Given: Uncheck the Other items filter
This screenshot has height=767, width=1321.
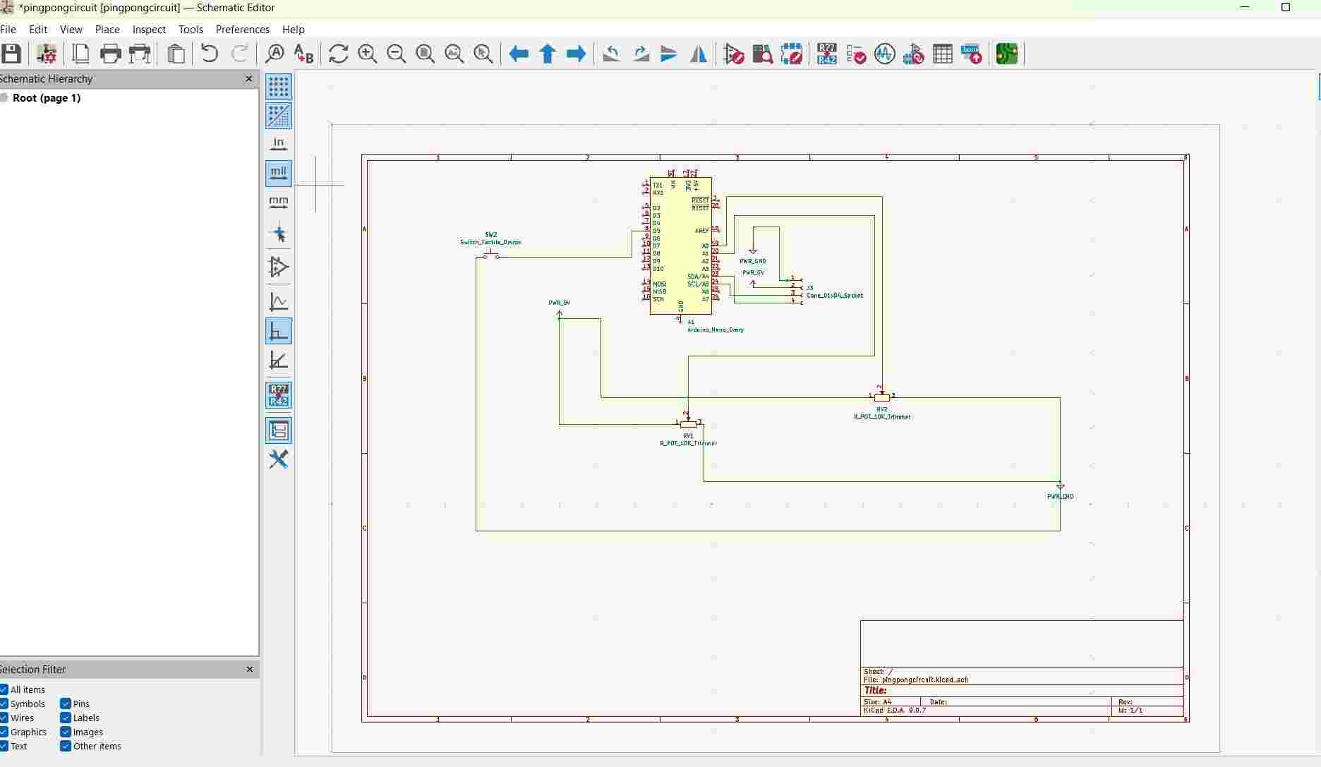Looking at the screenshot, I should [64, 746].
